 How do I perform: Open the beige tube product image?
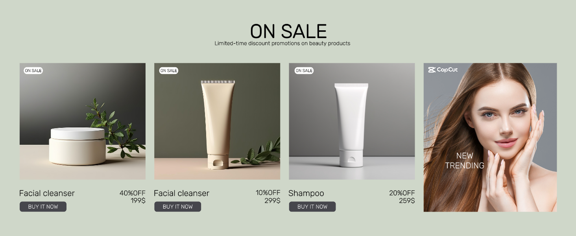click(x=217, y=121)
